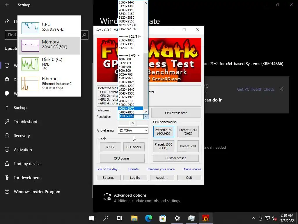Click Troubleshoot wrench icon in sidebar
This screenshot has width=298, height=224.
coord(7,122)
